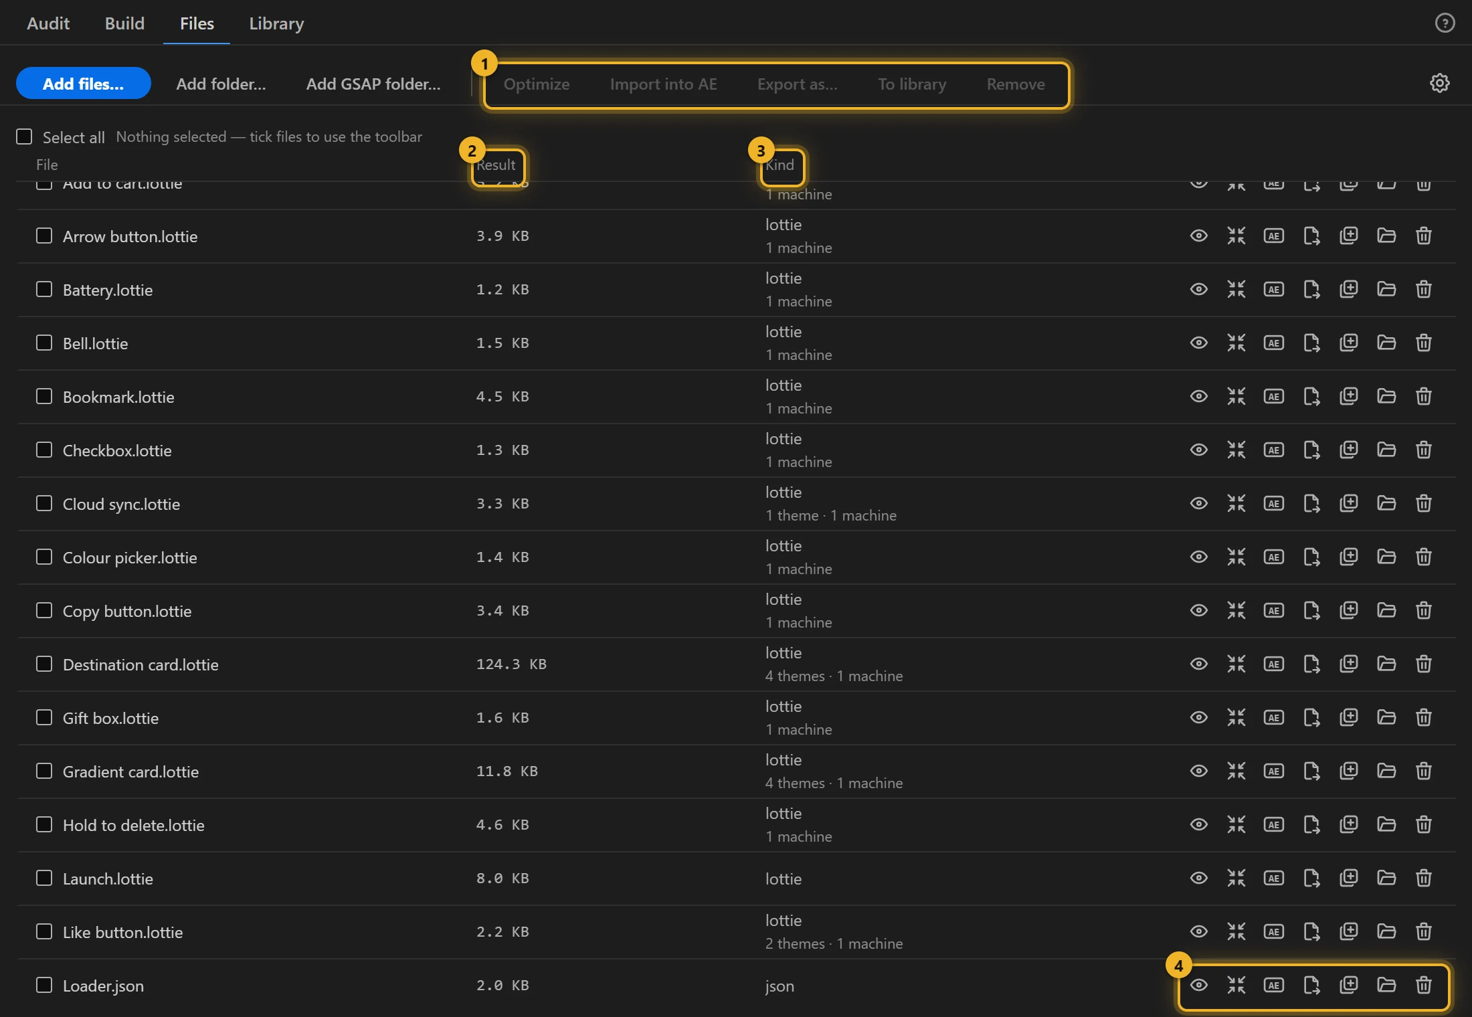The image size is (1472, 1017).
Task: Export Loader.json using the export file icon
Action: pos(1311,985)
